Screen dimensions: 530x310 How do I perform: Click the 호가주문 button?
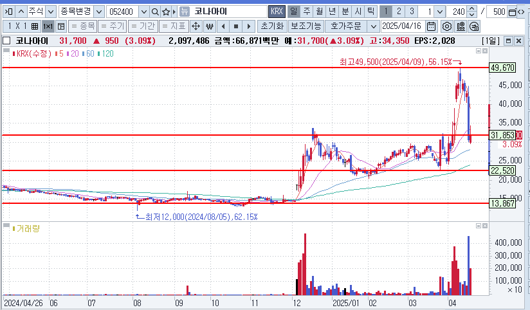pos(346,26)
